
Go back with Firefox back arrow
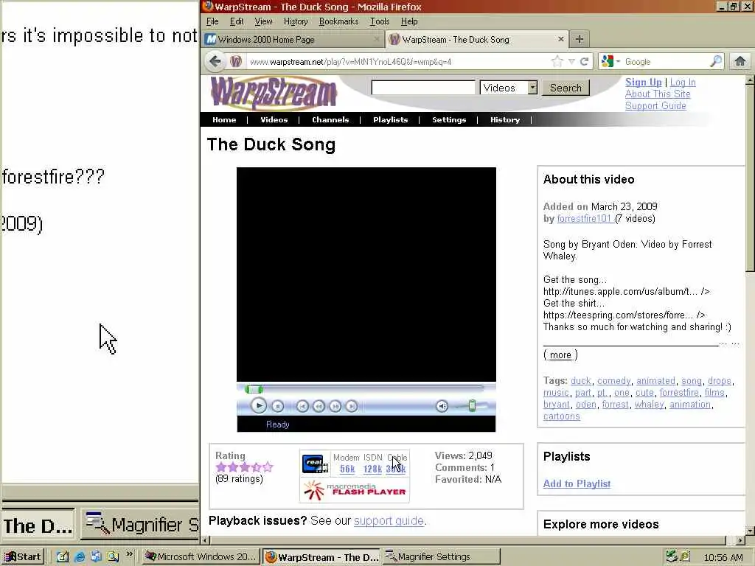[215, 62]
